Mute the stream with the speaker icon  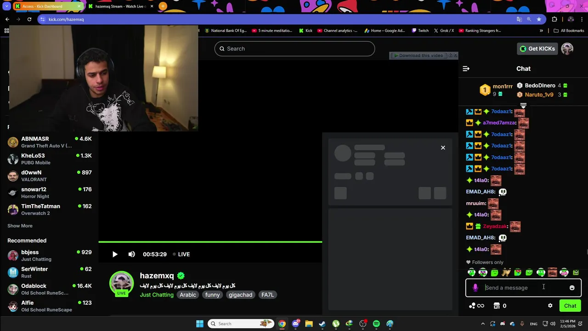pos(132,254)
